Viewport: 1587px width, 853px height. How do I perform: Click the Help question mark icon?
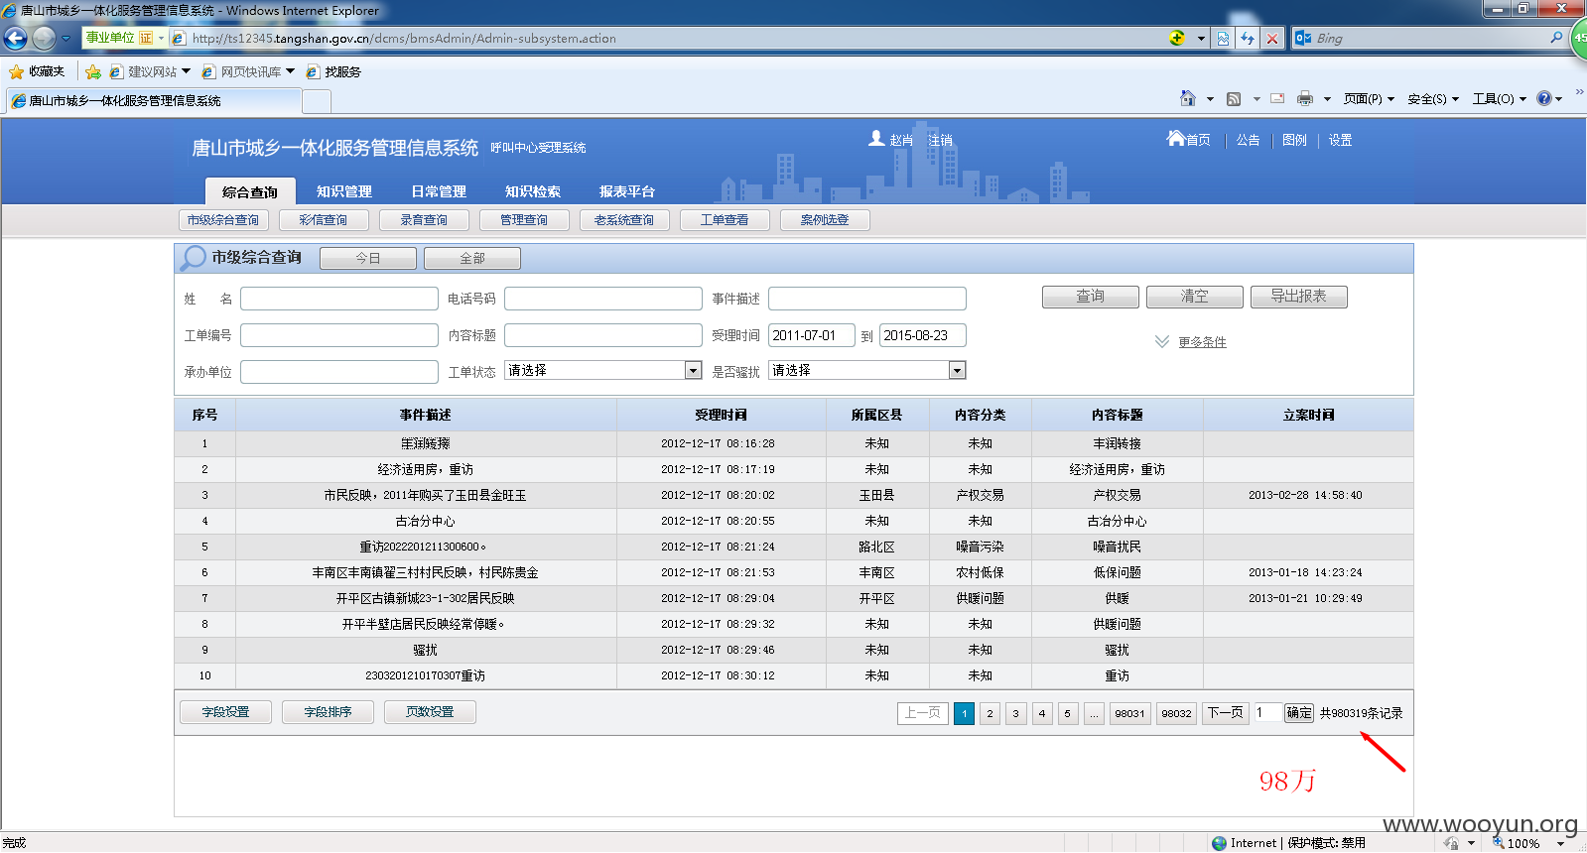(x=1544, y=98)
